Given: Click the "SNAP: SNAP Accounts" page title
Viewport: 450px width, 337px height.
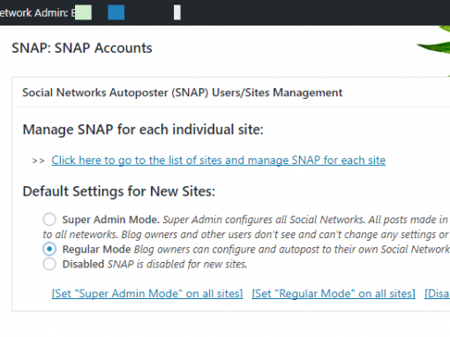Looking at the screenshot, I should point(82,48).
